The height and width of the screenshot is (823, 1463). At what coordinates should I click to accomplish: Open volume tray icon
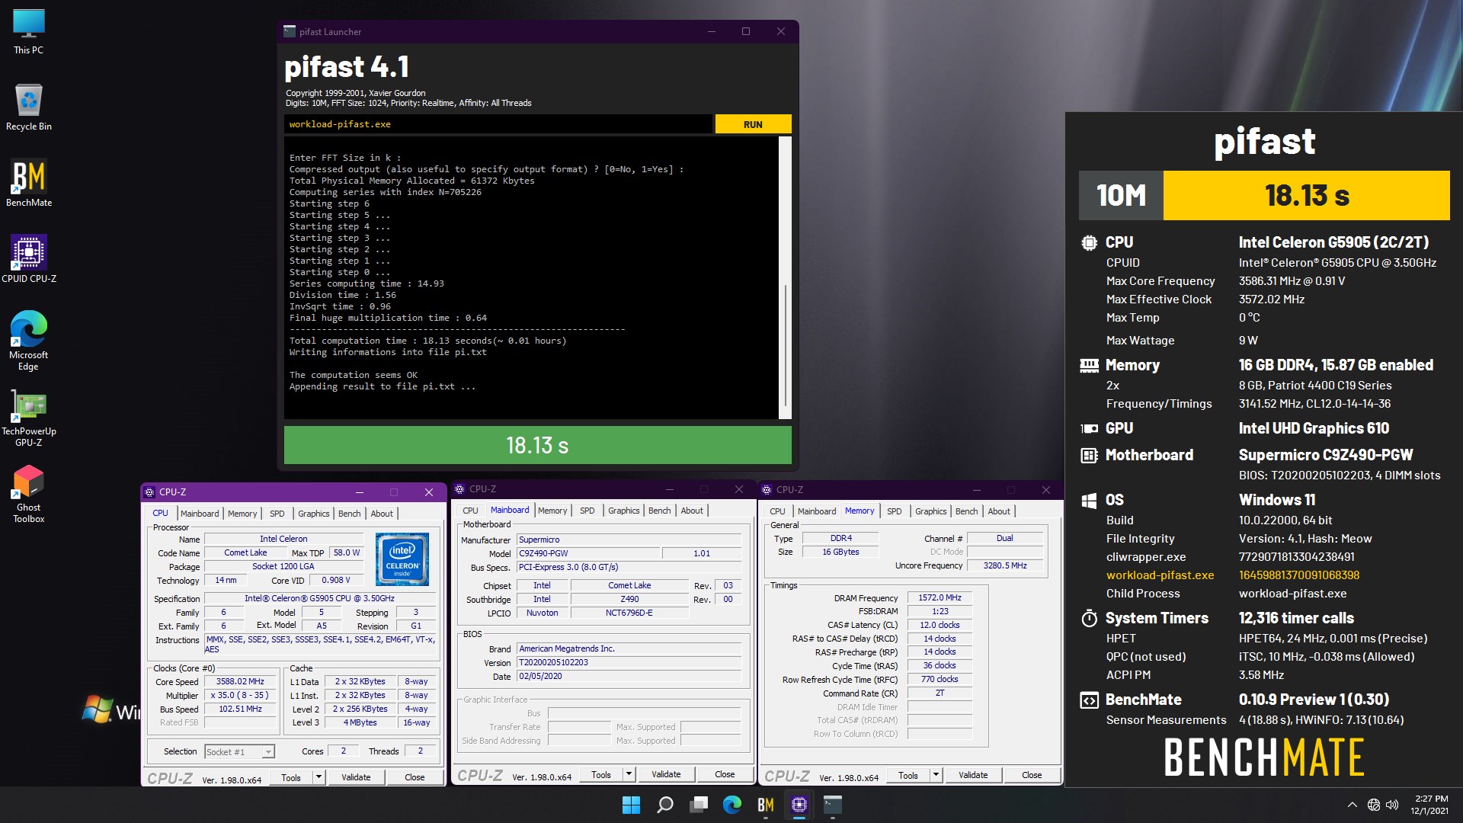1392,805
